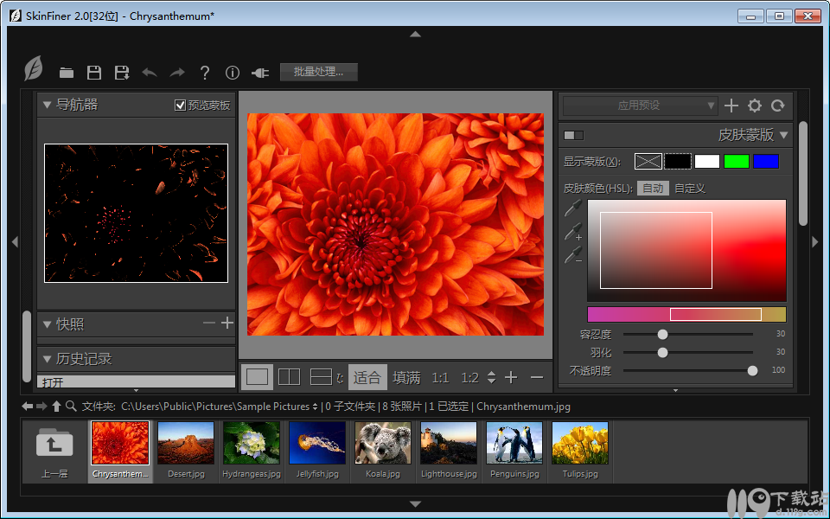The width and height of the screenshot is (830, 519).
Task: Select the add-color eyedropper plus tool
Action: [x=573, y=232]
